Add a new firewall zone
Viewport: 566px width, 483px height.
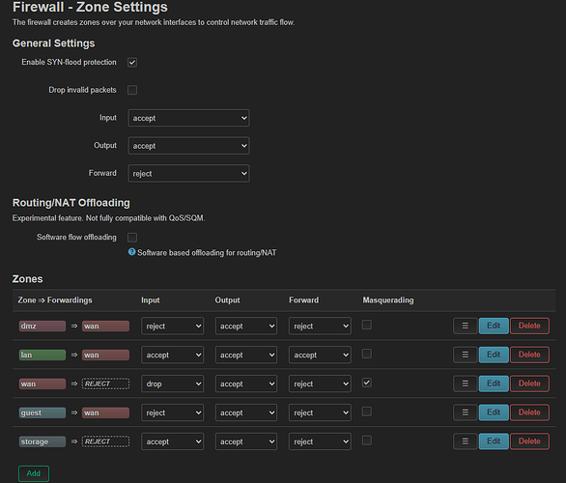click(x=34, y=473)
